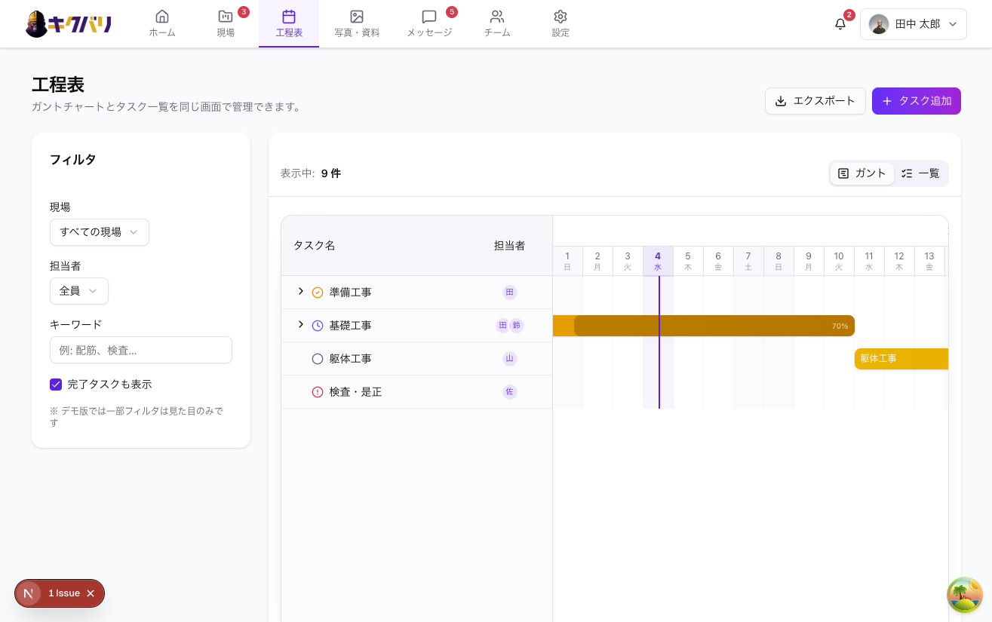Go to the 現場 tab
Screen dimensions: 992x622
point(226,24)
